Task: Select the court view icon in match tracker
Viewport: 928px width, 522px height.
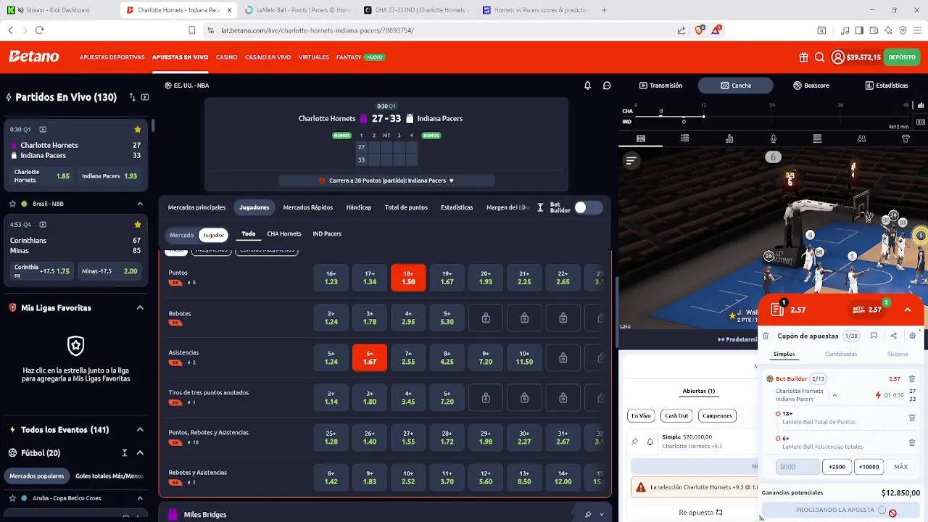Action: pos(641,138)
